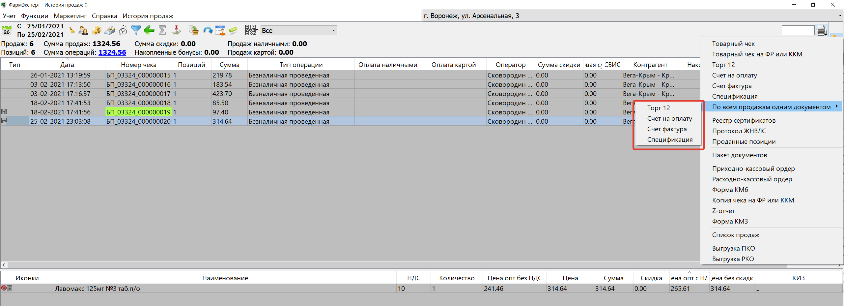Expand the 'Все' filter combo box

(333, 31)
